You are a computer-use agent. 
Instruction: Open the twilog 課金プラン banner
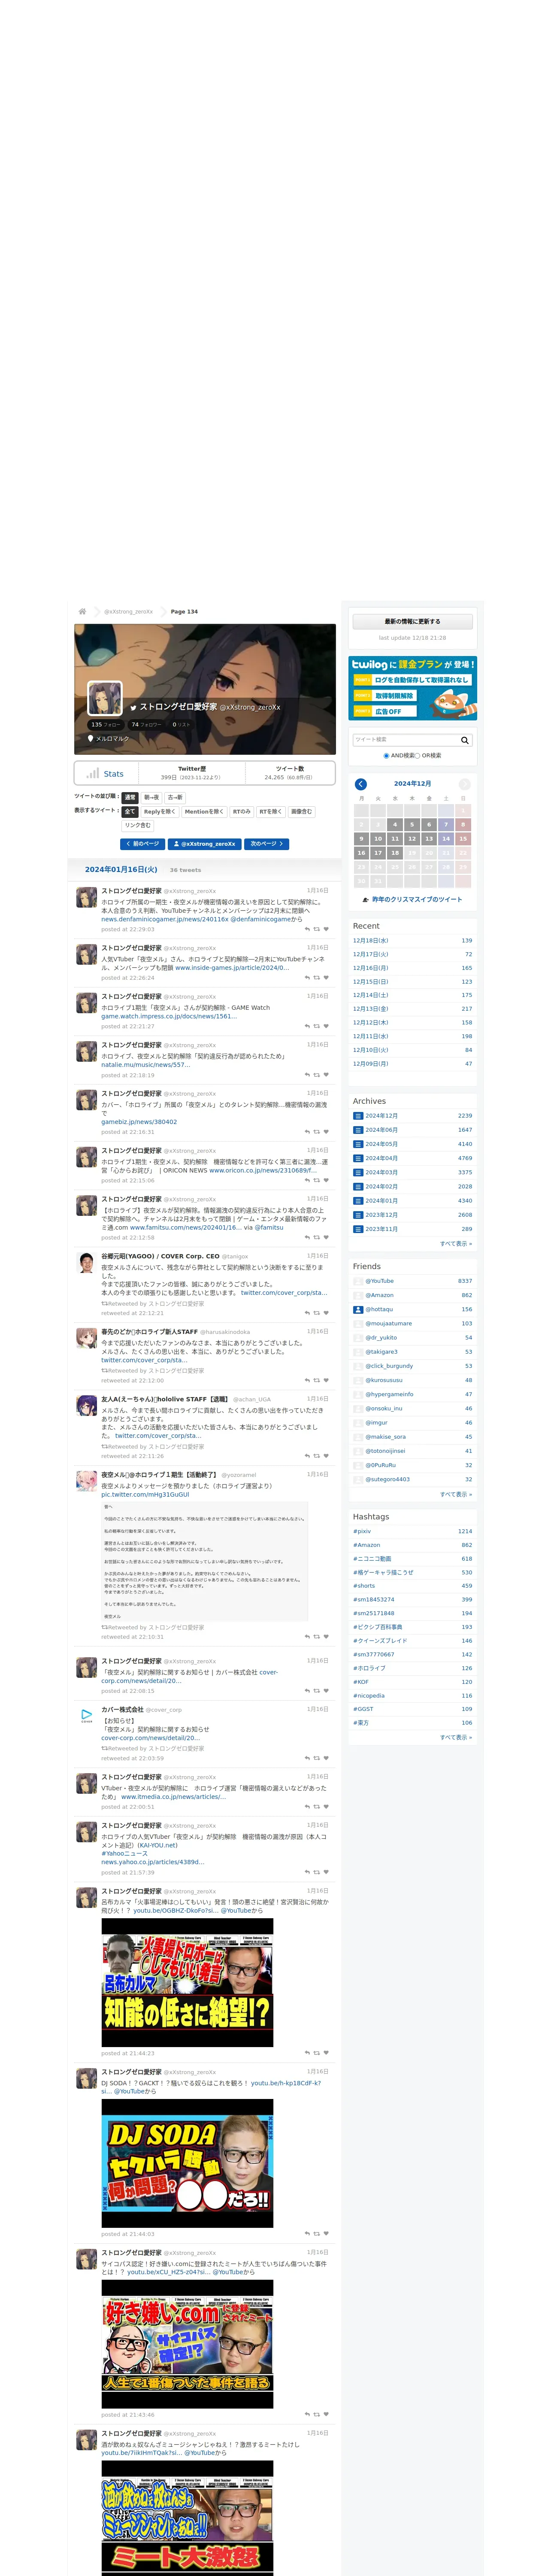pyautogui.click(x=413, y=688)
